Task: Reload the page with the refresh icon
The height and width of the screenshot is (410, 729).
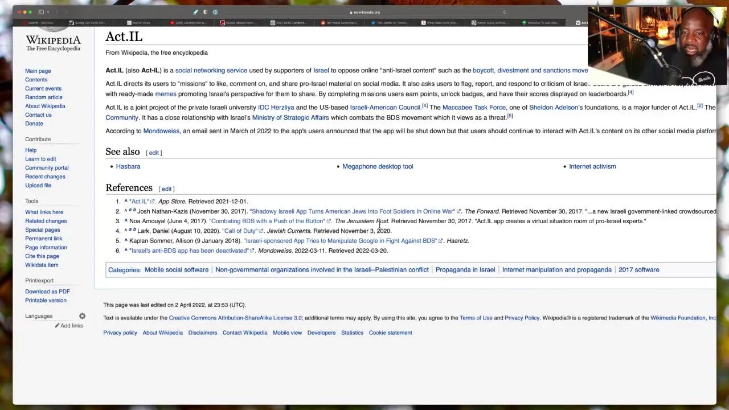Action: coord(504,12)
